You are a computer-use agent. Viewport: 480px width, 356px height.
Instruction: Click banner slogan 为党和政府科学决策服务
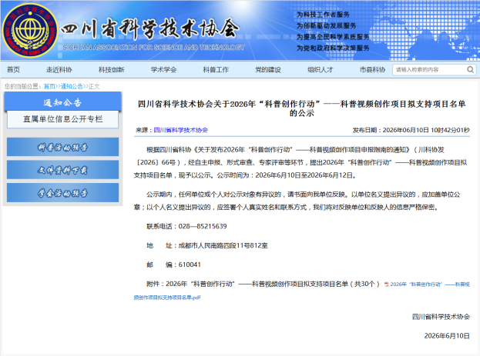(x=333, y=48)
